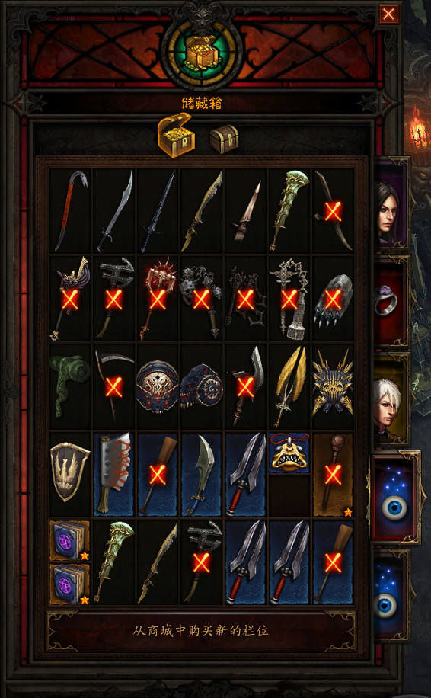
Task: Select the empty slot below fish mask
Action: [x=289, y=496]
